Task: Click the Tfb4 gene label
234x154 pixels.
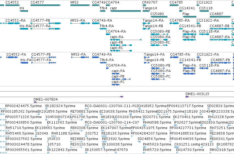Action: 103,8
